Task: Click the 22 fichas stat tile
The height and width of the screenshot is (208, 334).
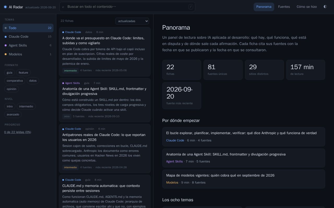Action: click(x=182, y=70)
